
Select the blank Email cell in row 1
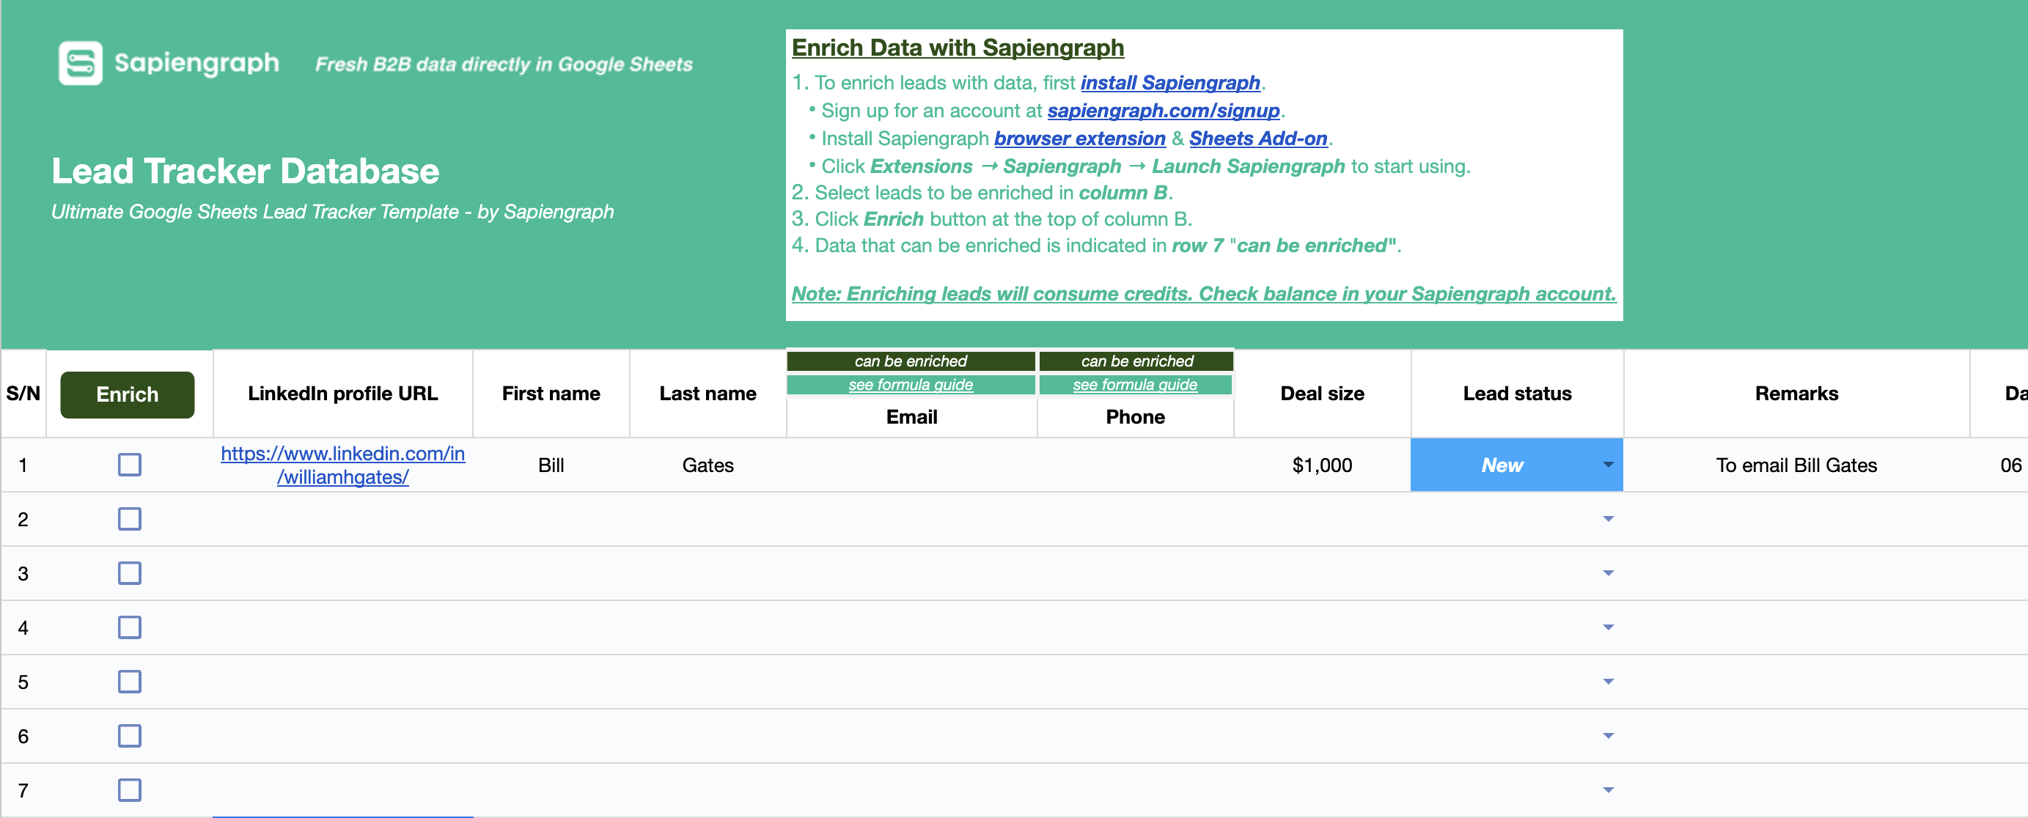pyautogui.click(x=911, y=465)
